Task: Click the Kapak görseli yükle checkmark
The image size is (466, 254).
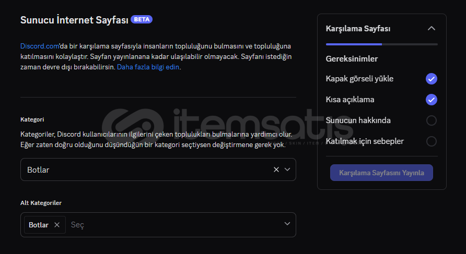Action: (431, 79)
